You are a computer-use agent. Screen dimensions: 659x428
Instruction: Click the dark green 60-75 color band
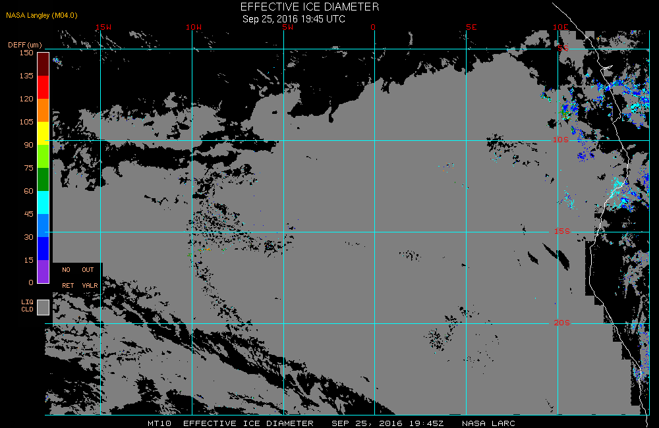click(x=43, y=179)
